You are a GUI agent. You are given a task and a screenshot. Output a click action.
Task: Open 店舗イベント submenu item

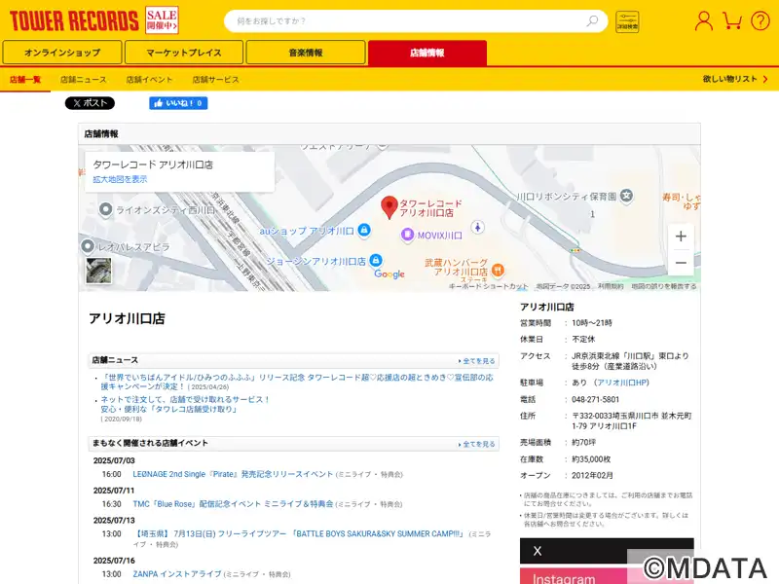149,80
